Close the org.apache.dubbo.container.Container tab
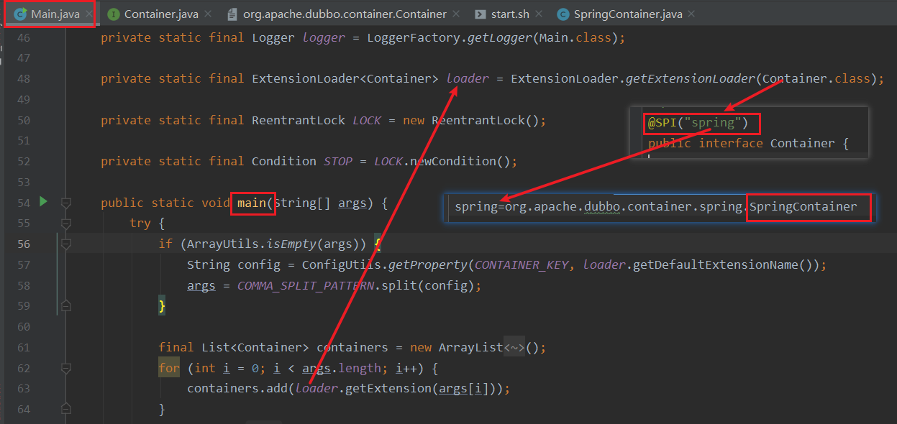The height and width of the screenshot is (424, 897). point(456,14)
